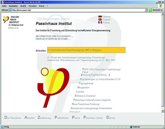This screenshot has height=129, width=165.
Task: Open the Ansicht menu
Action: tap(23, 6)
